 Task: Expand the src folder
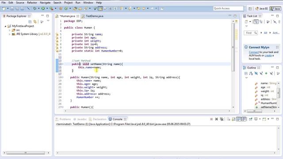(x=9, y=30)
